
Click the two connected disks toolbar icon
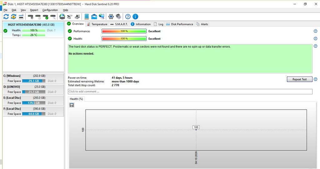[70, 16]
